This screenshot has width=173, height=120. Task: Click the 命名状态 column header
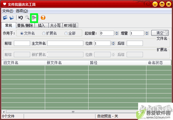point(159,63)
